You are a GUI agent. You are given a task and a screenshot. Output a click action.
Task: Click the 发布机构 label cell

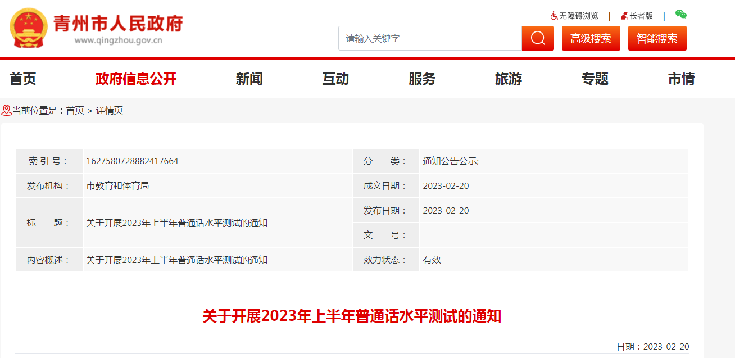coord(49,185)
